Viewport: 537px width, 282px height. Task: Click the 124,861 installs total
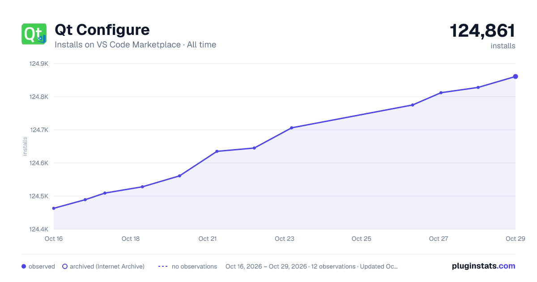[482, 31]
